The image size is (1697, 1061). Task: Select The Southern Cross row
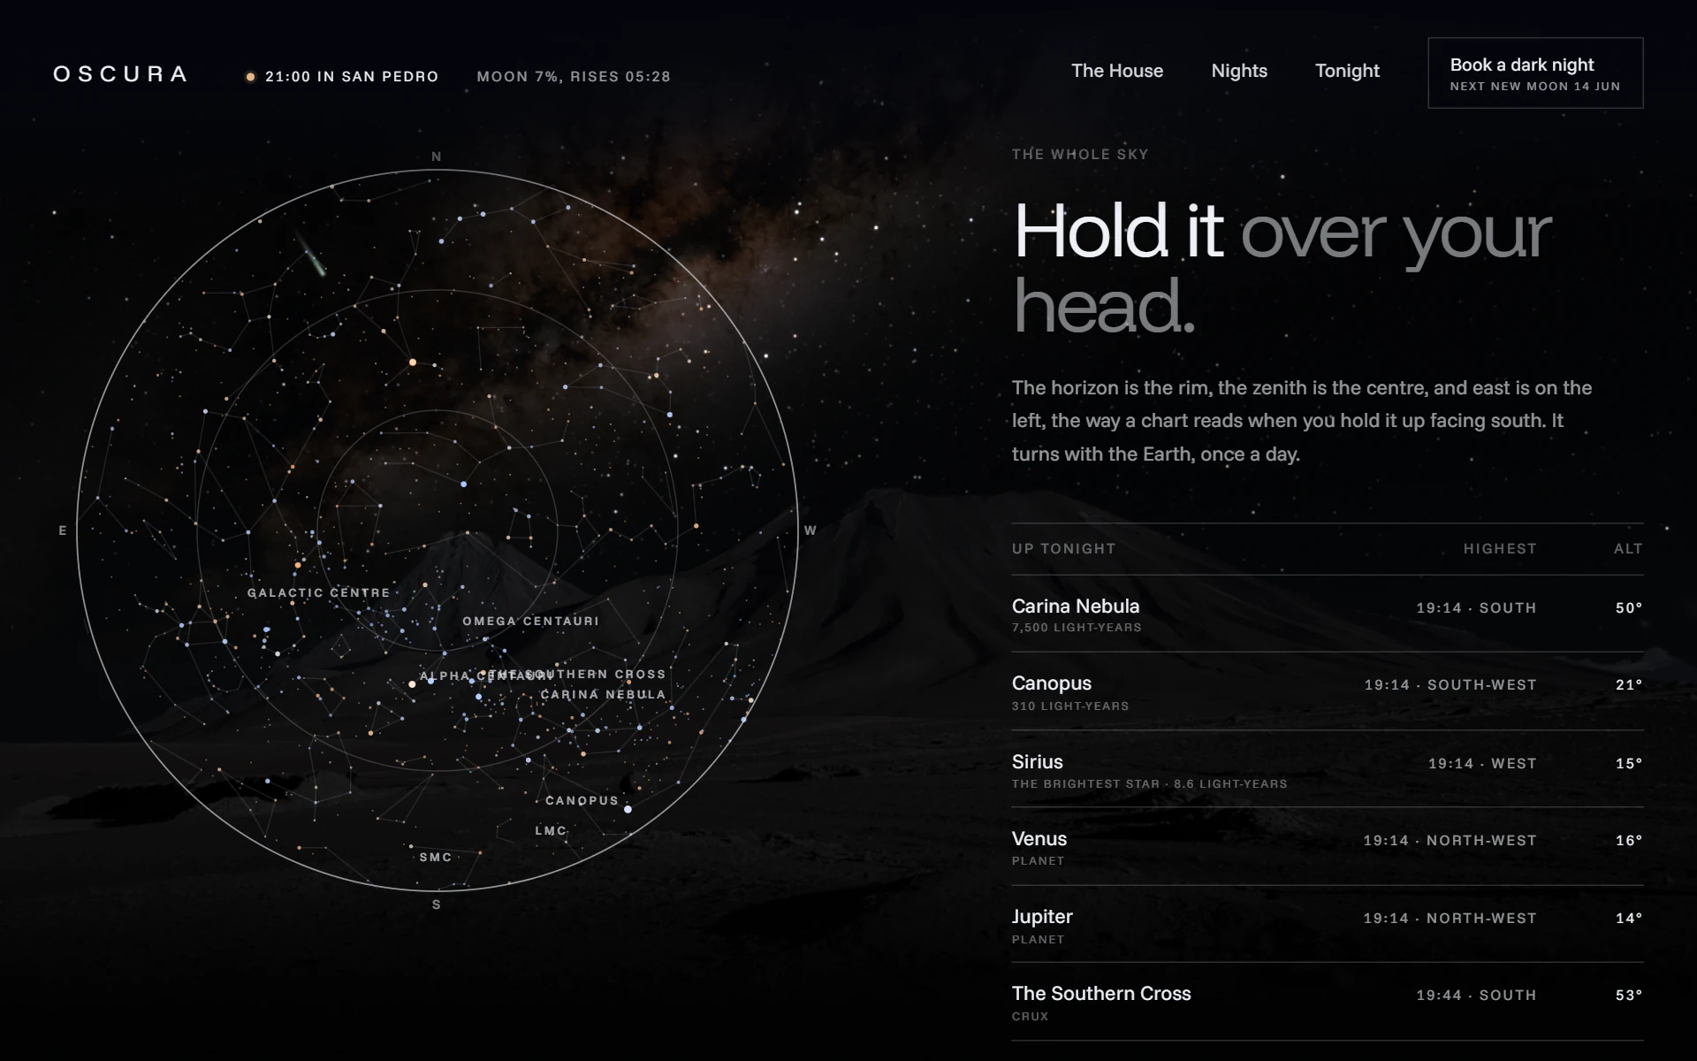pos(1328,1001)
